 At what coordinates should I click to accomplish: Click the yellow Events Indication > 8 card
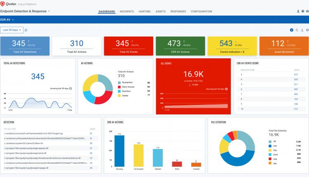click(x=232, y=46)
